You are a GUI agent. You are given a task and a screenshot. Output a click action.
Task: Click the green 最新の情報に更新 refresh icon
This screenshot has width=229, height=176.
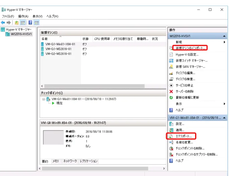tap(171, 98)
